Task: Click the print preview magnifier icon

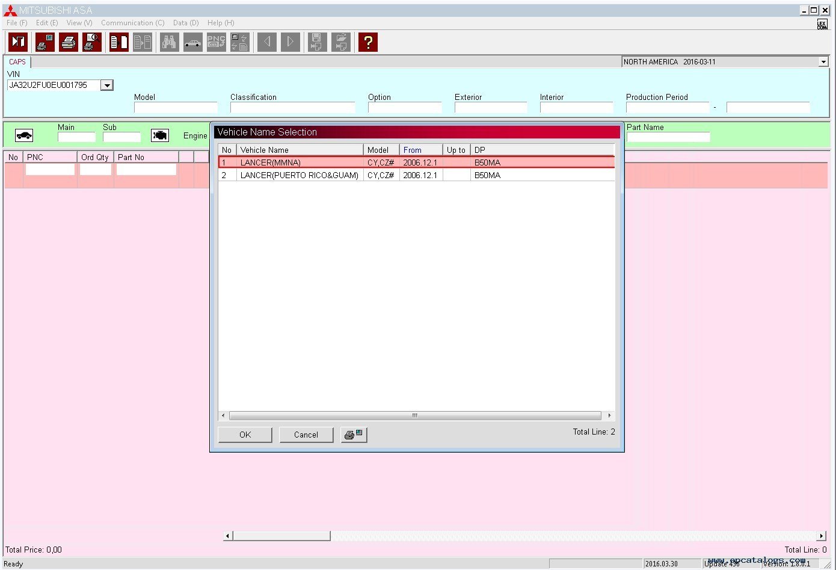Action: (91, 42)
